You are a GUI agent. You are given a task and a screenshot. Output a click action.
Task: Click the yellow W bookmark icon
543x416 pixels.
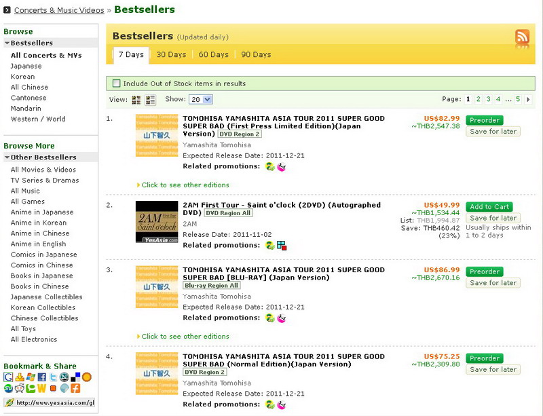[x=42, y=388]
